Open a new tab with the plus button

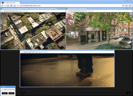click(21, 3)
